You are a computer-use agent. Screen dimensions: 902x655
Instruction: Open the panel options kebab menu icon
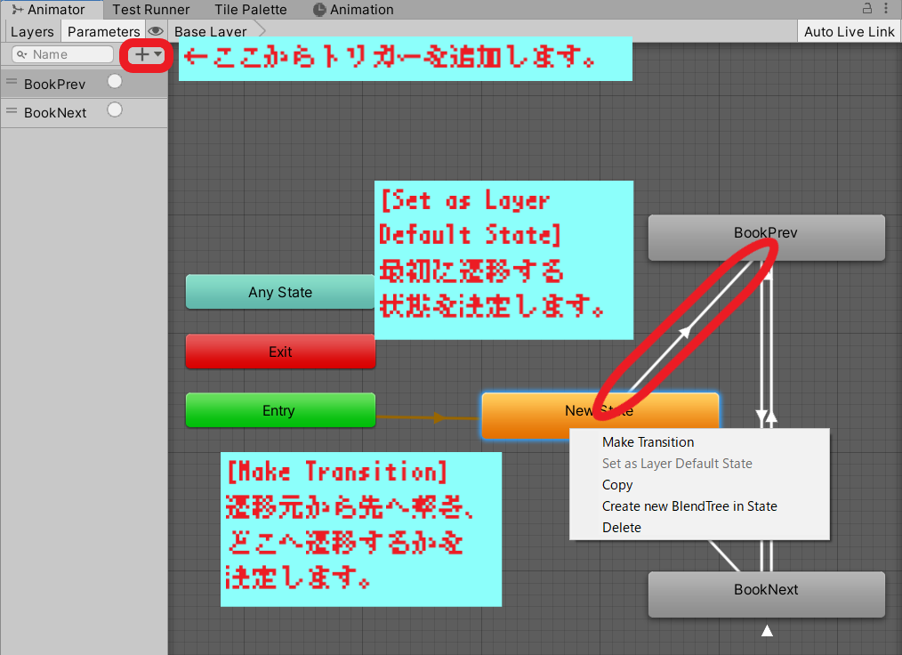887,7
